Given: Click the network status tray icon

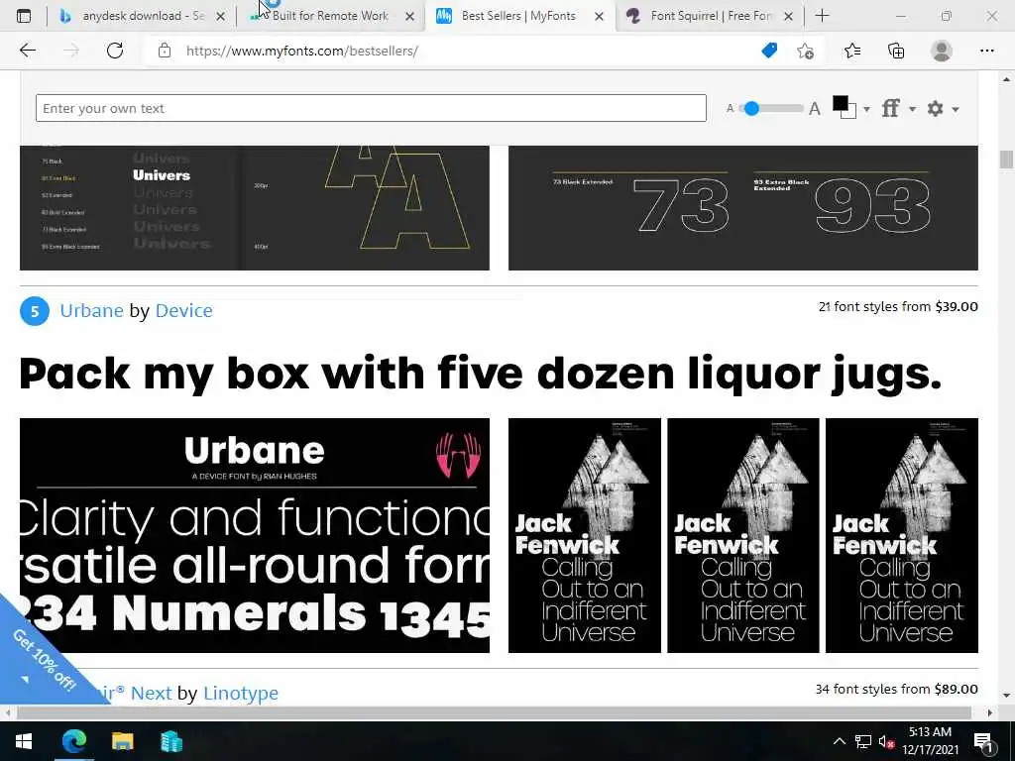Looking at the screenshot, I should pos(862,741).
